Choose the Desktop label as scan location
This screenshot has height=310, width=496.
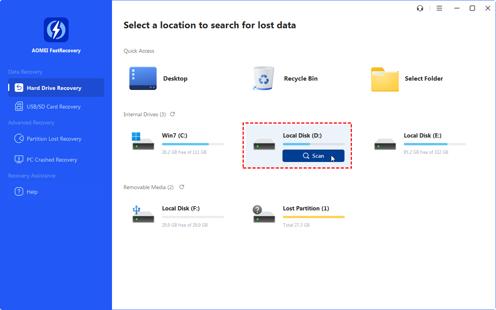[175, 78]
